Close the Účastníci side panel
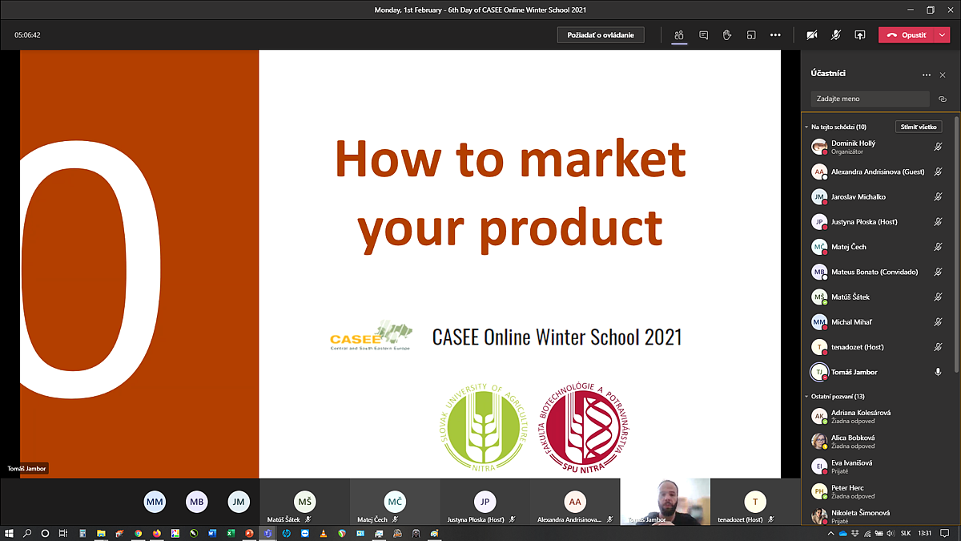The width and height of the screenshot is (961, 541). 943,75
